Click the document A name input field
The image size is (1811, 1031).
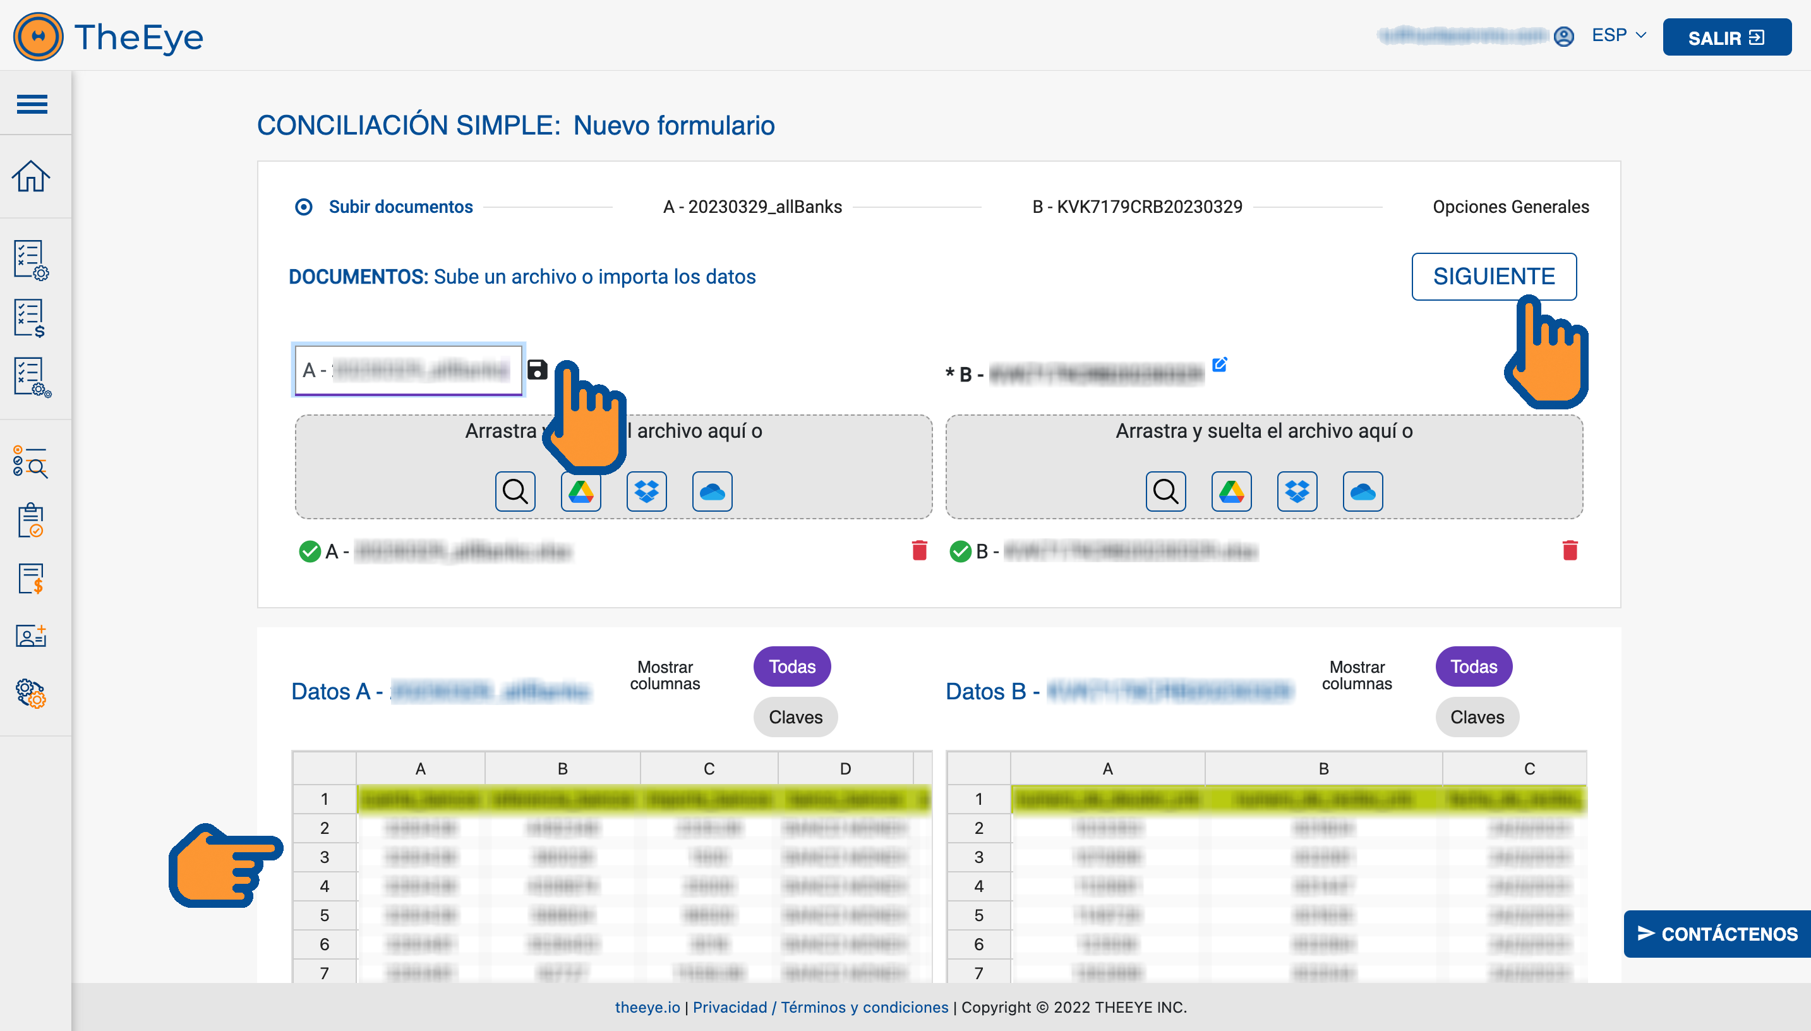(409, 370)
